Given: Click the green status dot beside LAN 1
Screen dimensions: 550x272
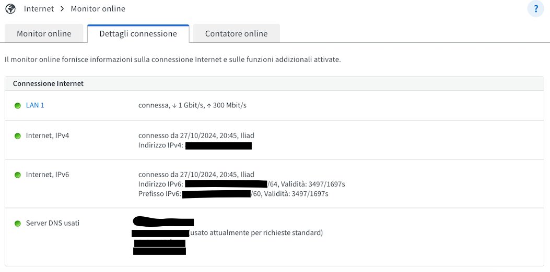Looking at the screenshot, I should tap(18, 106).
